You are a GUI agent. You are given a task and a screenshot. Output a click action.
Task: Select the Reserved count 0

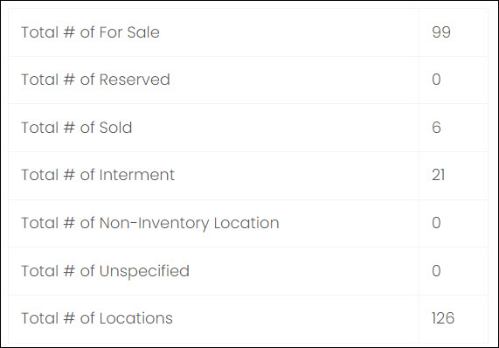(x=436, y=80)
